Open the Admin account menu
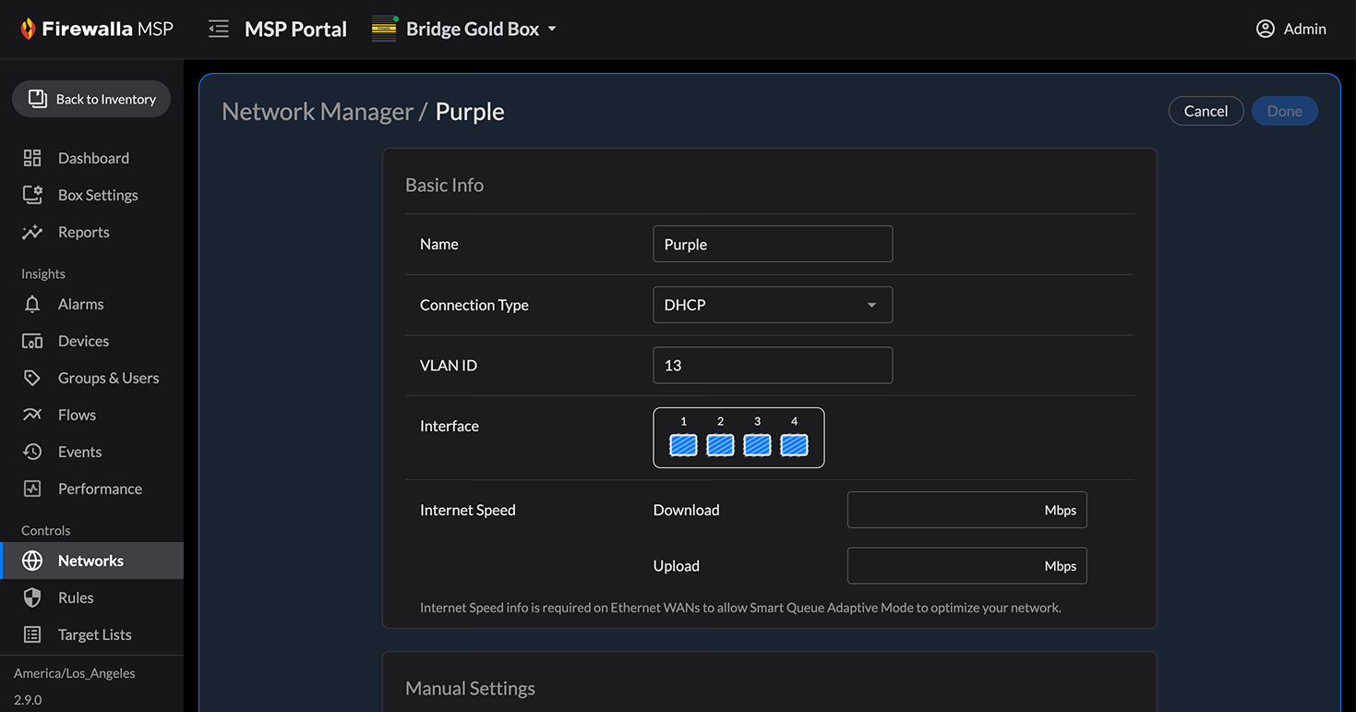 point(1290,29)
